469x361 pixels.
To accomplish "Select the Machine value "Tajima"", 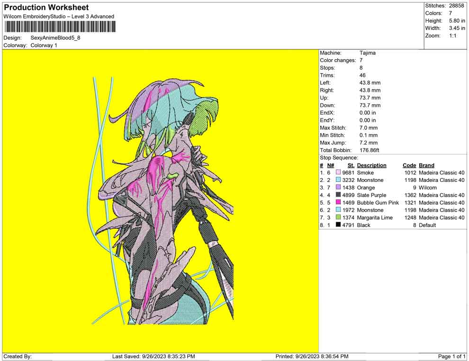I will [x=367, y=53].
